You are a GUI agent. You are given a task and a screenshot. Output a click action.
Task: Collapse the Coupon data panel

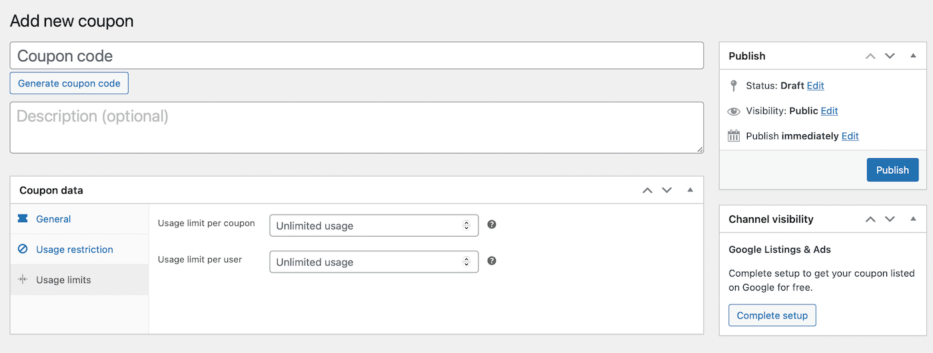(x=690, y=190)
